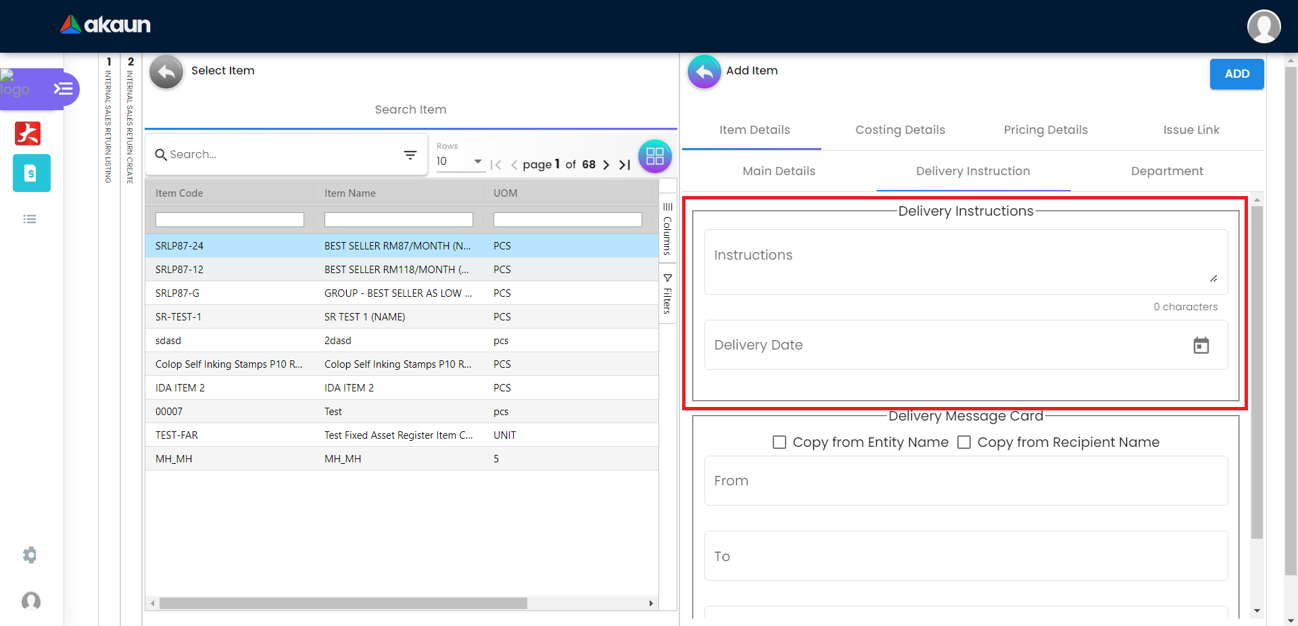Go to the last page of items
1298x626 pixels.
click(625, 164)
